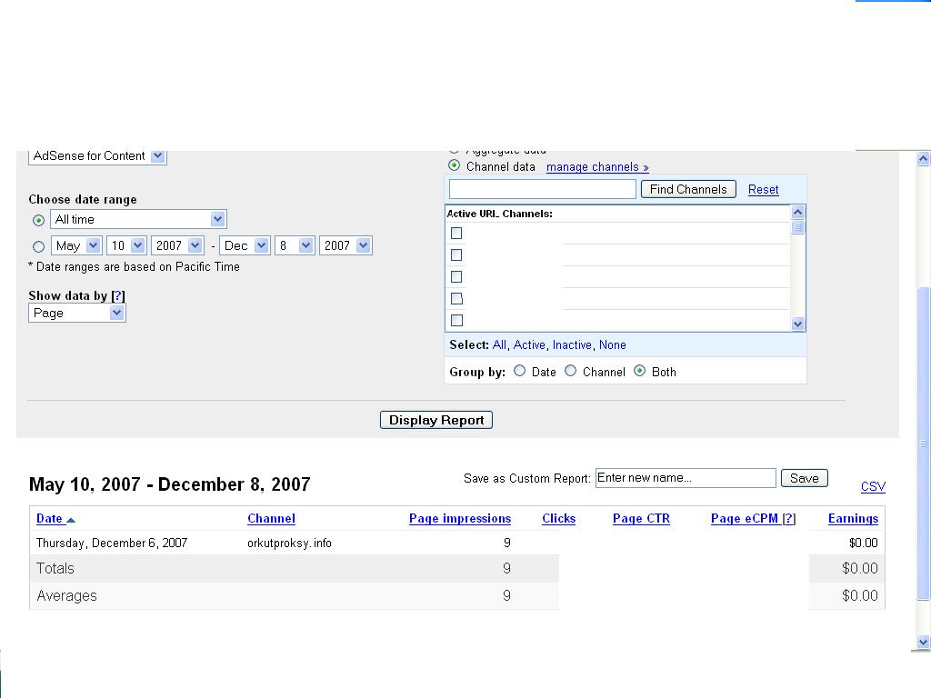Open the Page eCPM help link
The width and height of the screenshot is (931, 698).
coord(789,518)
